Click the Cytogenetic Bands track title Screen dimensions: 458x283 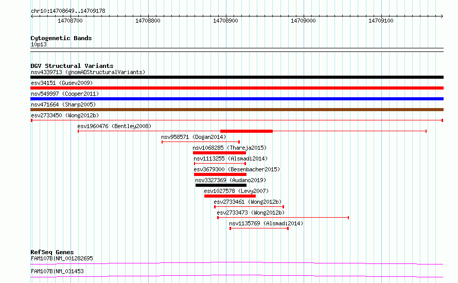(x=61, y=38)
